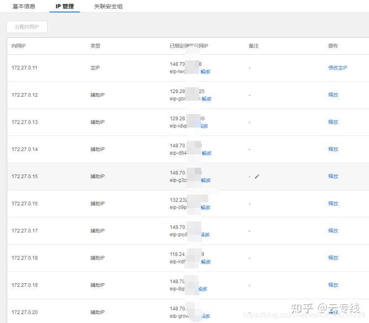Click 释放 for 172.27.0.19
The image size is (369, 323).
pos(333,285)
